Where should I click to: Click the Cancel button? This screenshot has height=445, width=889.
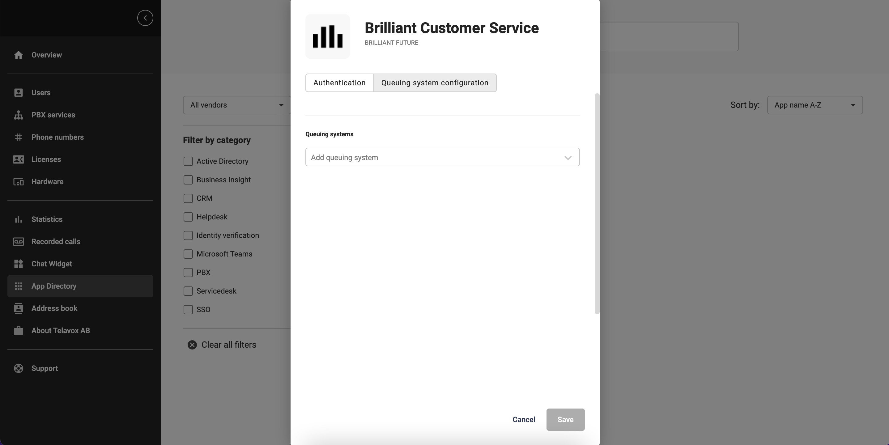pyautogui.click(x=524, y=419)
